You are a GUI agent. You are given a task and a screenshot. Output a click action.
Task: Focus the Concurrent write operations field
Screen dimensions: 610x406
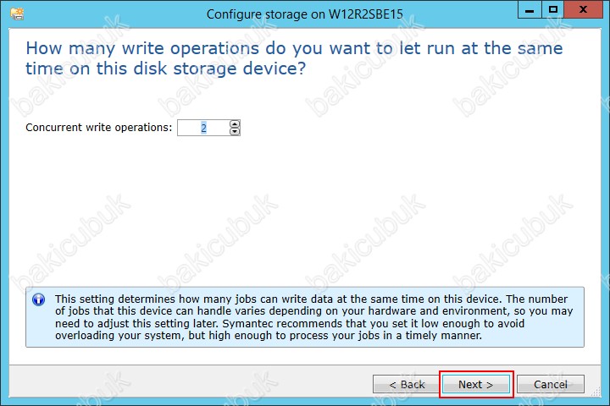208,128
